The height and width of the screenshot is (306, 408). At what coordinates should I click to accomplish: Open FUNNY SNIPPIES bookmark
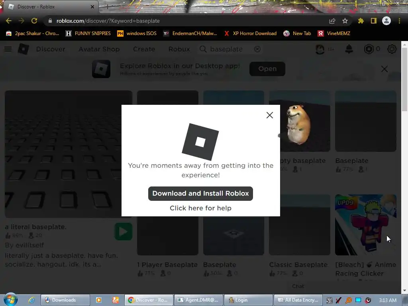[88, 33]
